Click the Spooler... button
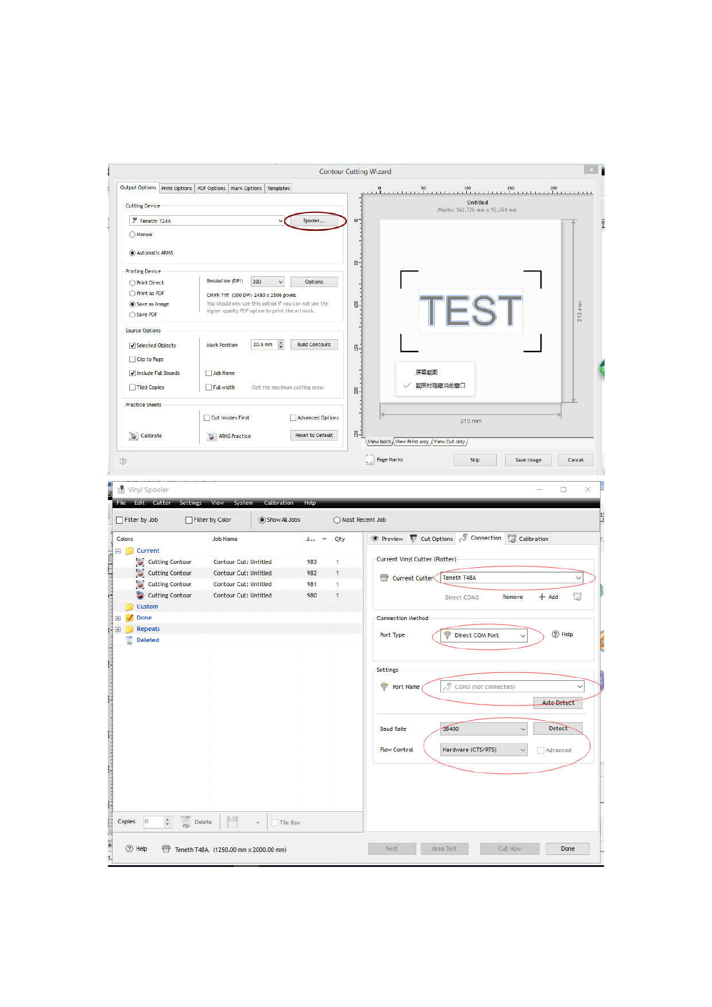The image size is (712, 1007). pyautogui.click(x=314, y=220)
